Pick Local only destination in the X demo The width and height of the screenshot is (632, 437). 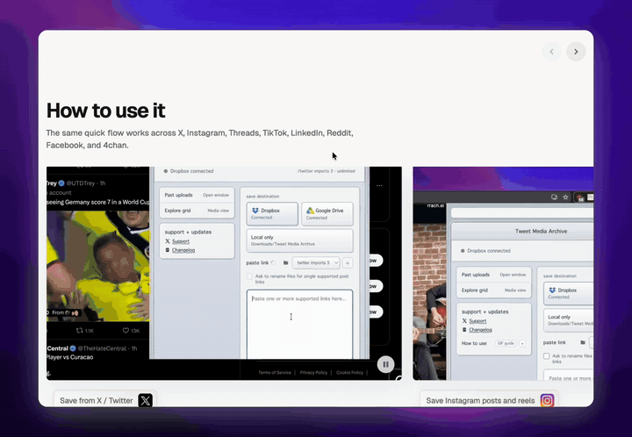click(x=299, y=240)
